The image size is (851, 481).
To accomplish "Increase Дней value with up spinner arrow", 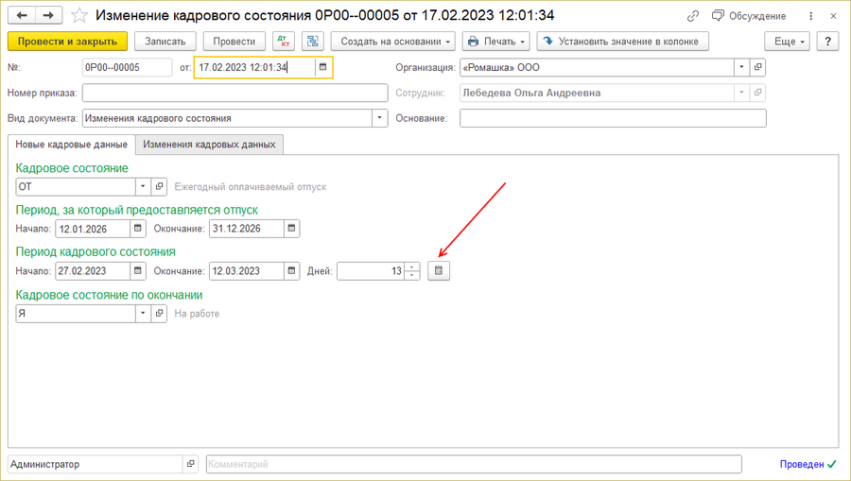I will point(412,266).
